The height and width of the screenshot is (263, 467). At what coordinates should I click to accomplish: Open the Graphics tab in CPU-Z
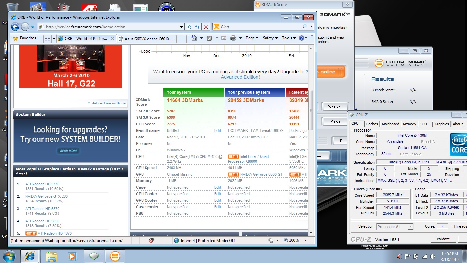coord(442,124)
